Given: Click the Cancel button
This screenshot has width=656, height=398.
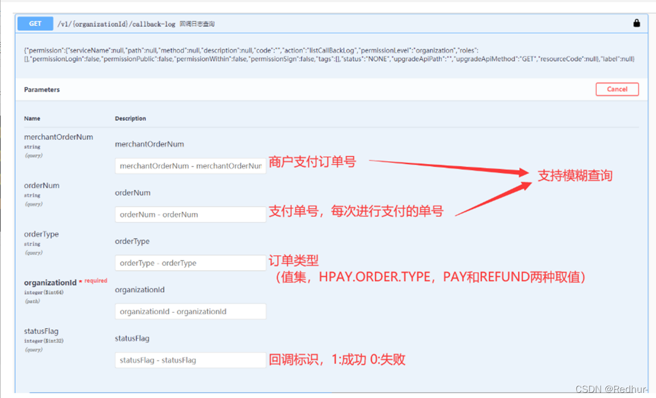Looking at the screenshot, I should point(617,89).
